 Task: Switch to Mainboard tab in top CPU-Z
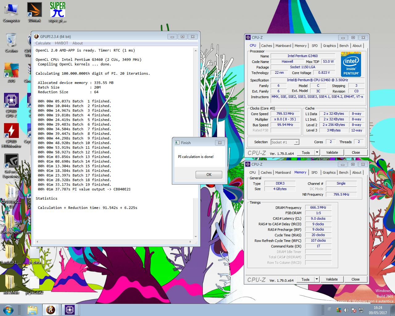click(x=283, y=46)
